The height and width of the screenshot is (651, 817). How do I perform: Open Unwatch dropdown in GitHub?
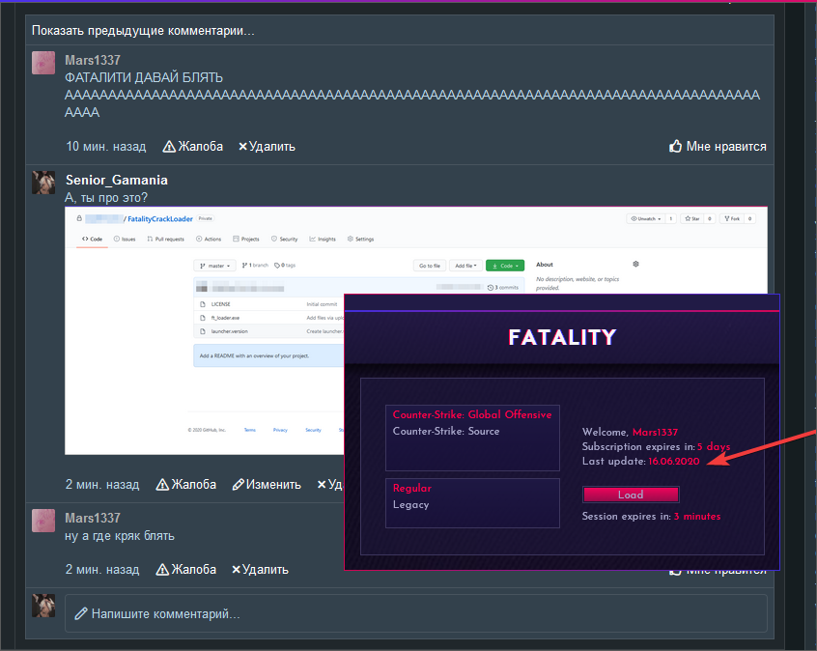coord(645,218)
